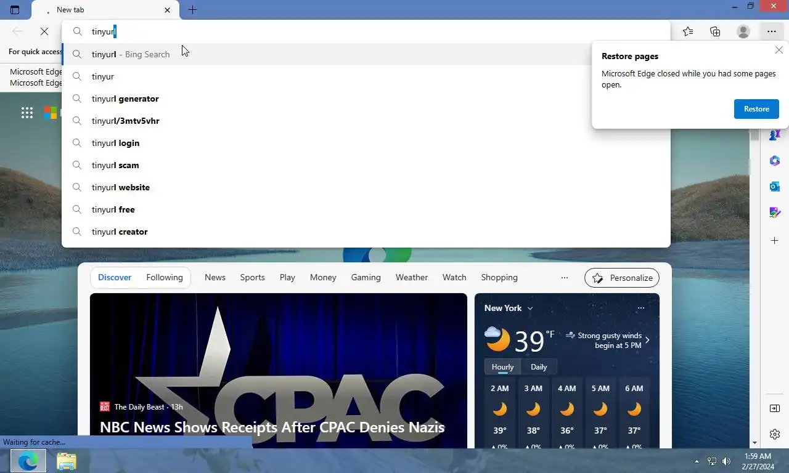
Task: Open a new tab with plus button
Action: point(192,10)
